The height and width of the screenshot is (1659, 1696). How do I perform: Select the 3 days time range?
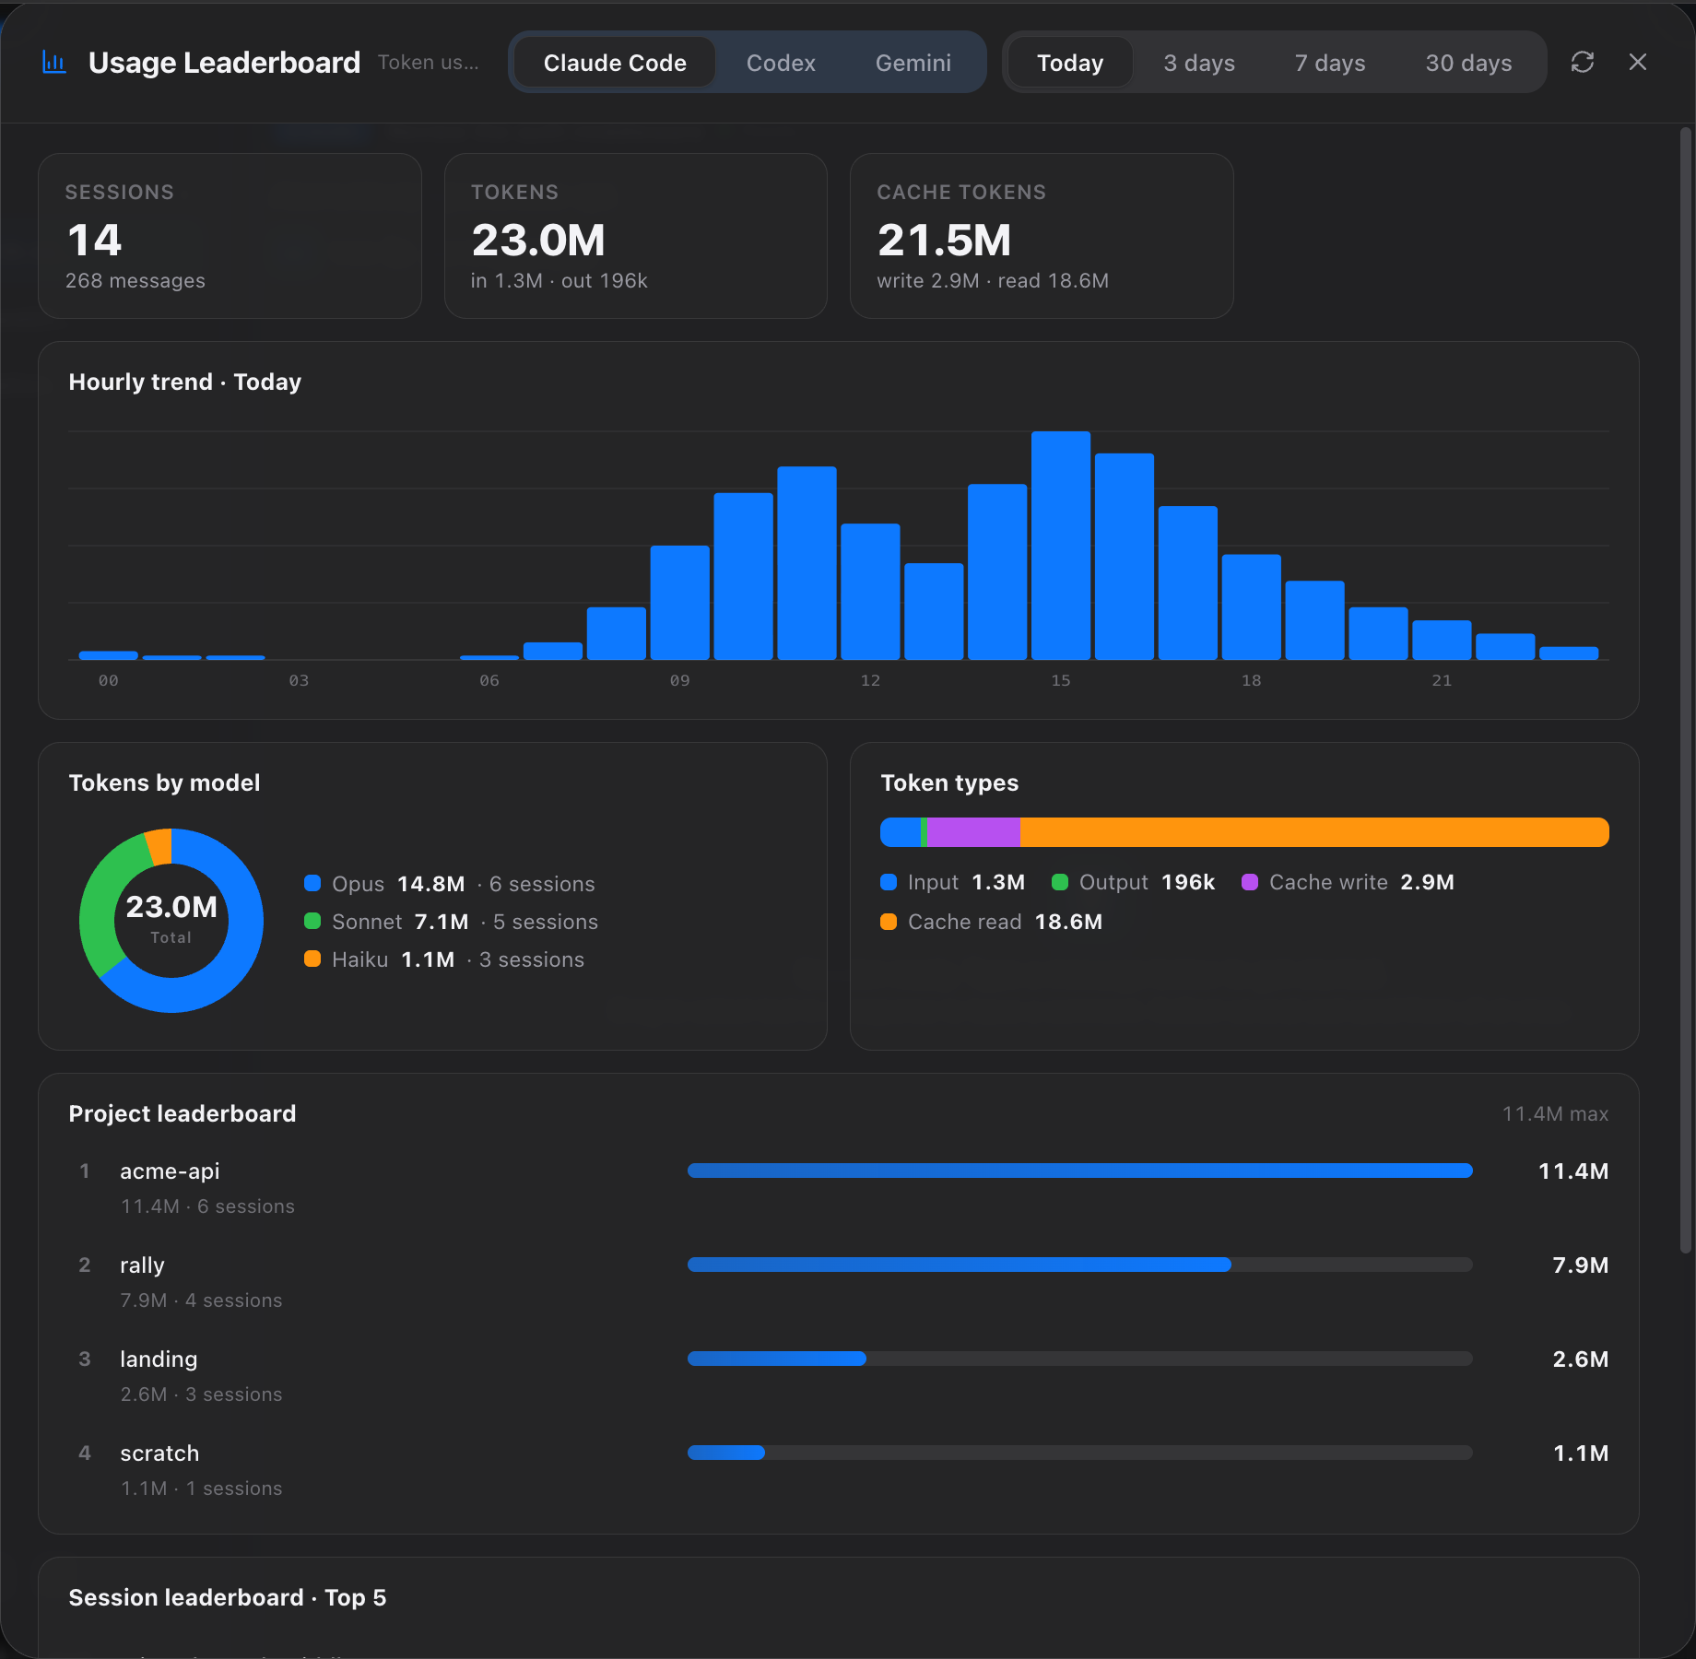[1199, 63]
